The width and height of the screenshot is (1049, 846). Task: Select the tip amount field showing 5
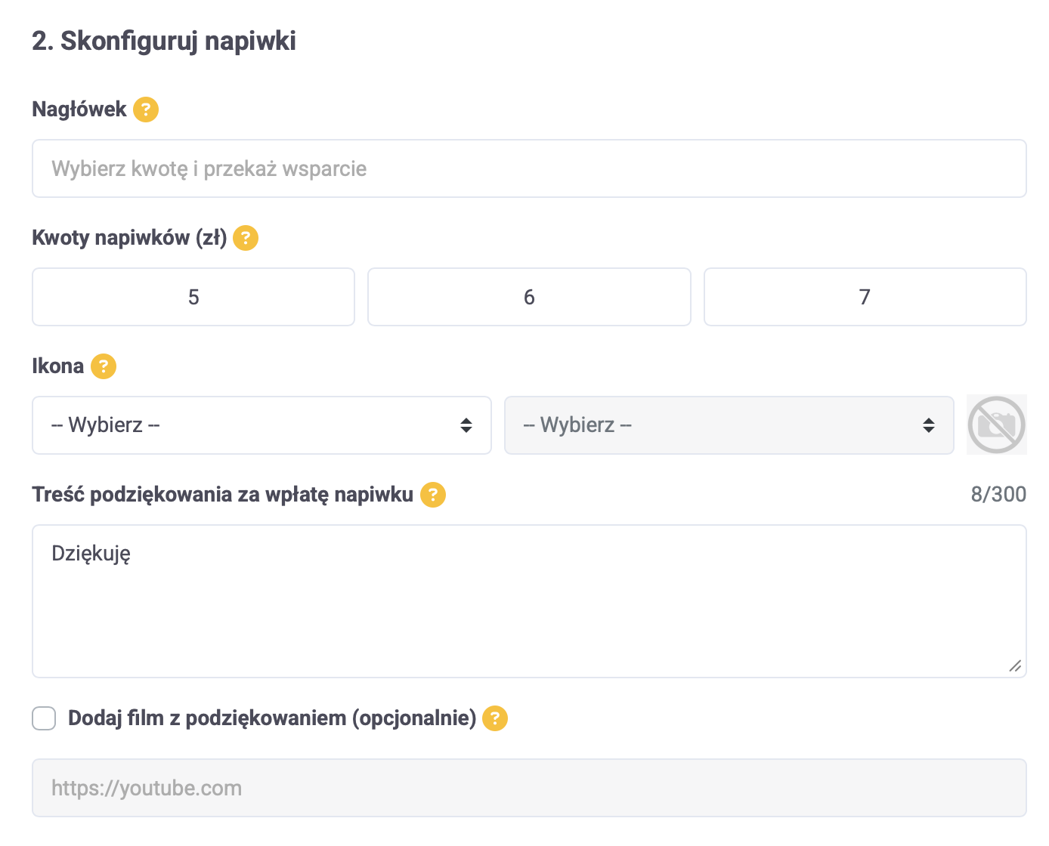click(x=193, y=297)
